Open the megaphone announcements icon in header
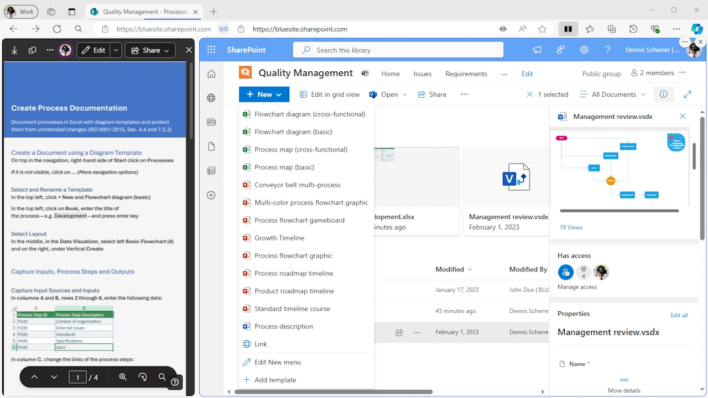Screen dimensions: 708x398 click(537, 50)
